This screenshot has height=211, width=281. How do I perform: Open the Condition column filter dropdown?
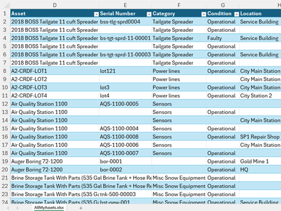pyautogui.click(x=237, y=14)
